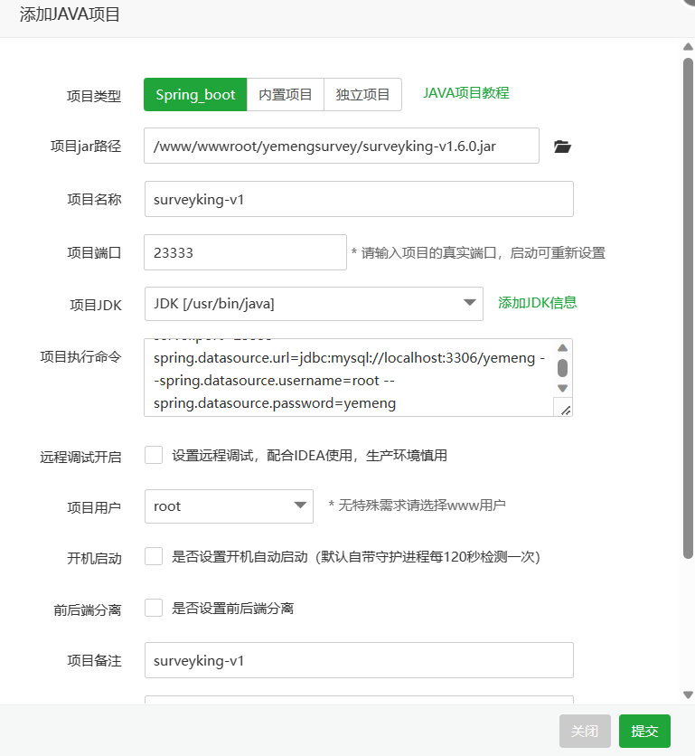The height and width of the screenshot is (756, 695).
Task: Select the Spring_boot project type tab
Action: [195, 94]
